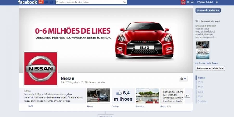234x117 pixels.
Task: Click the 'Vê o teu anúncio aqui' heading
Action: [x=207, y=21]
